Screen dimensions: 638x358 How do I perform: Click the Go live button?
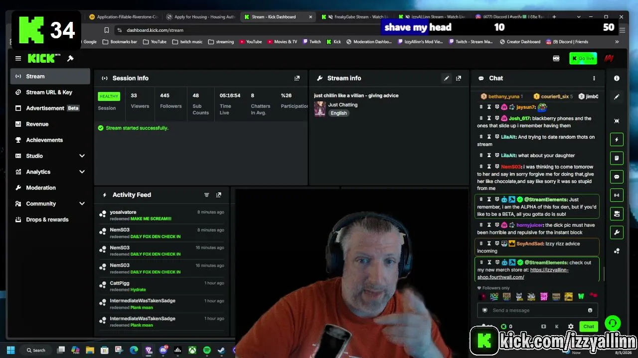[x=583, y=59]
